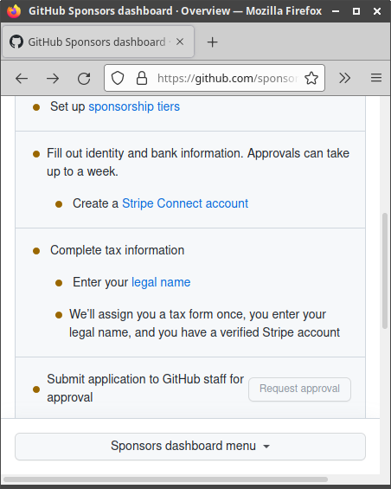The height and width of the screenshot is (489, 391).
Task: Open the shield tracking protection icon
Action: [x=118, y=78]
